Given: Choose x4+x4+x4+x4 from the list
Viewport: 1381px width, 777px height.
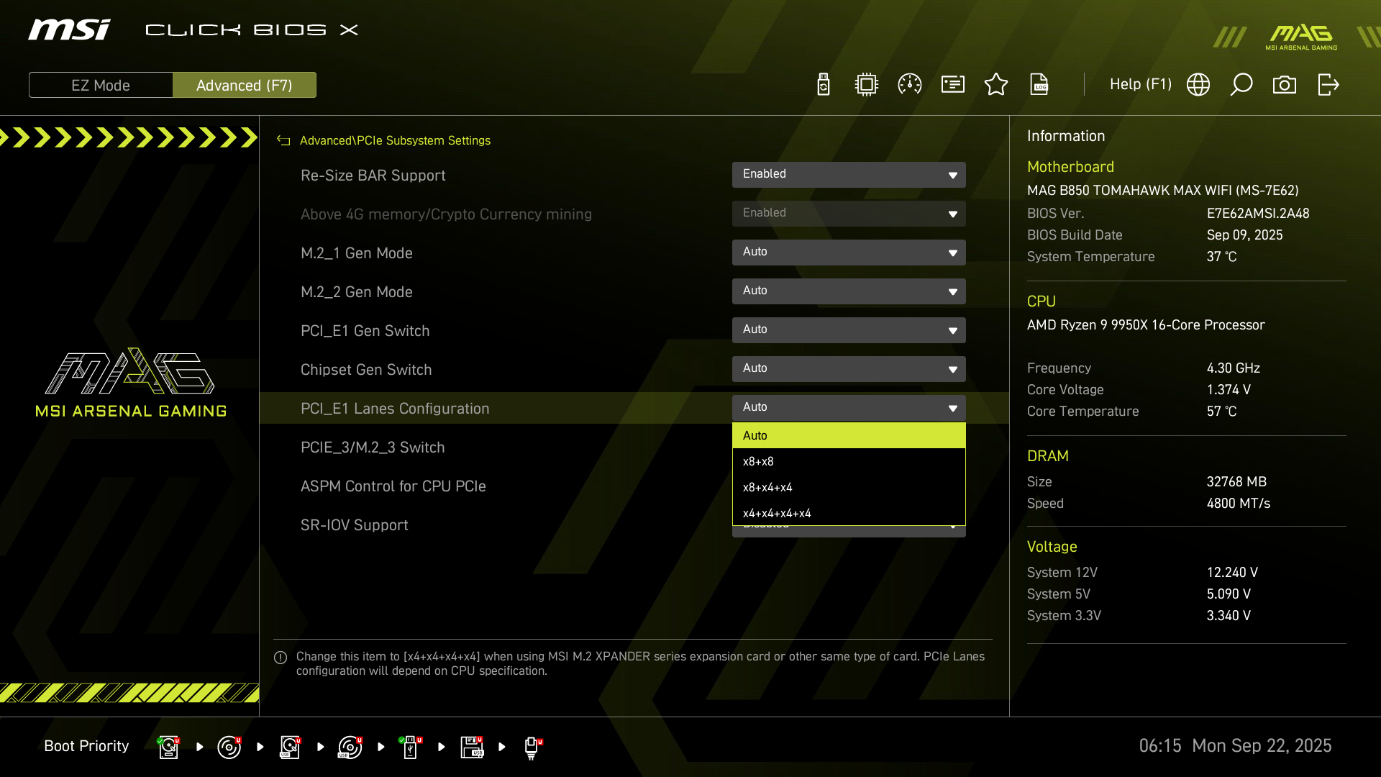Looking at the screenshot, I should (849, 514).
